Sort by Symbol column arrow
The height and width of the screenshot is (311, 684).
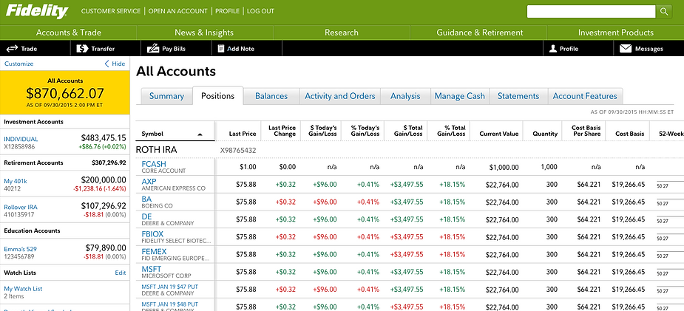200,134
